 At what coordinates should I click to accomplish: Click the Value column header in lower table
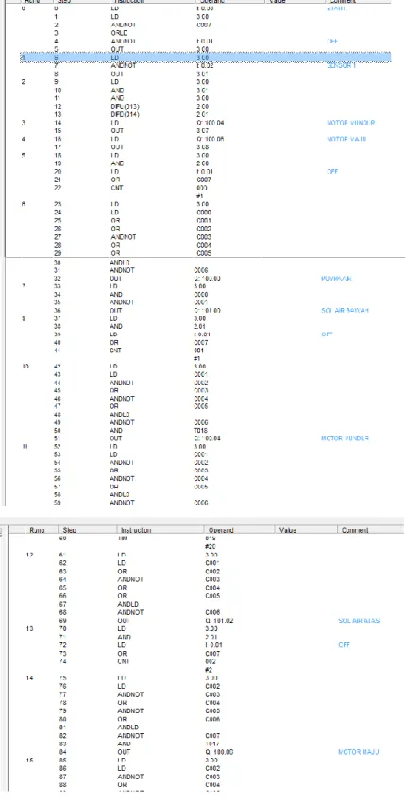(288, 530)
